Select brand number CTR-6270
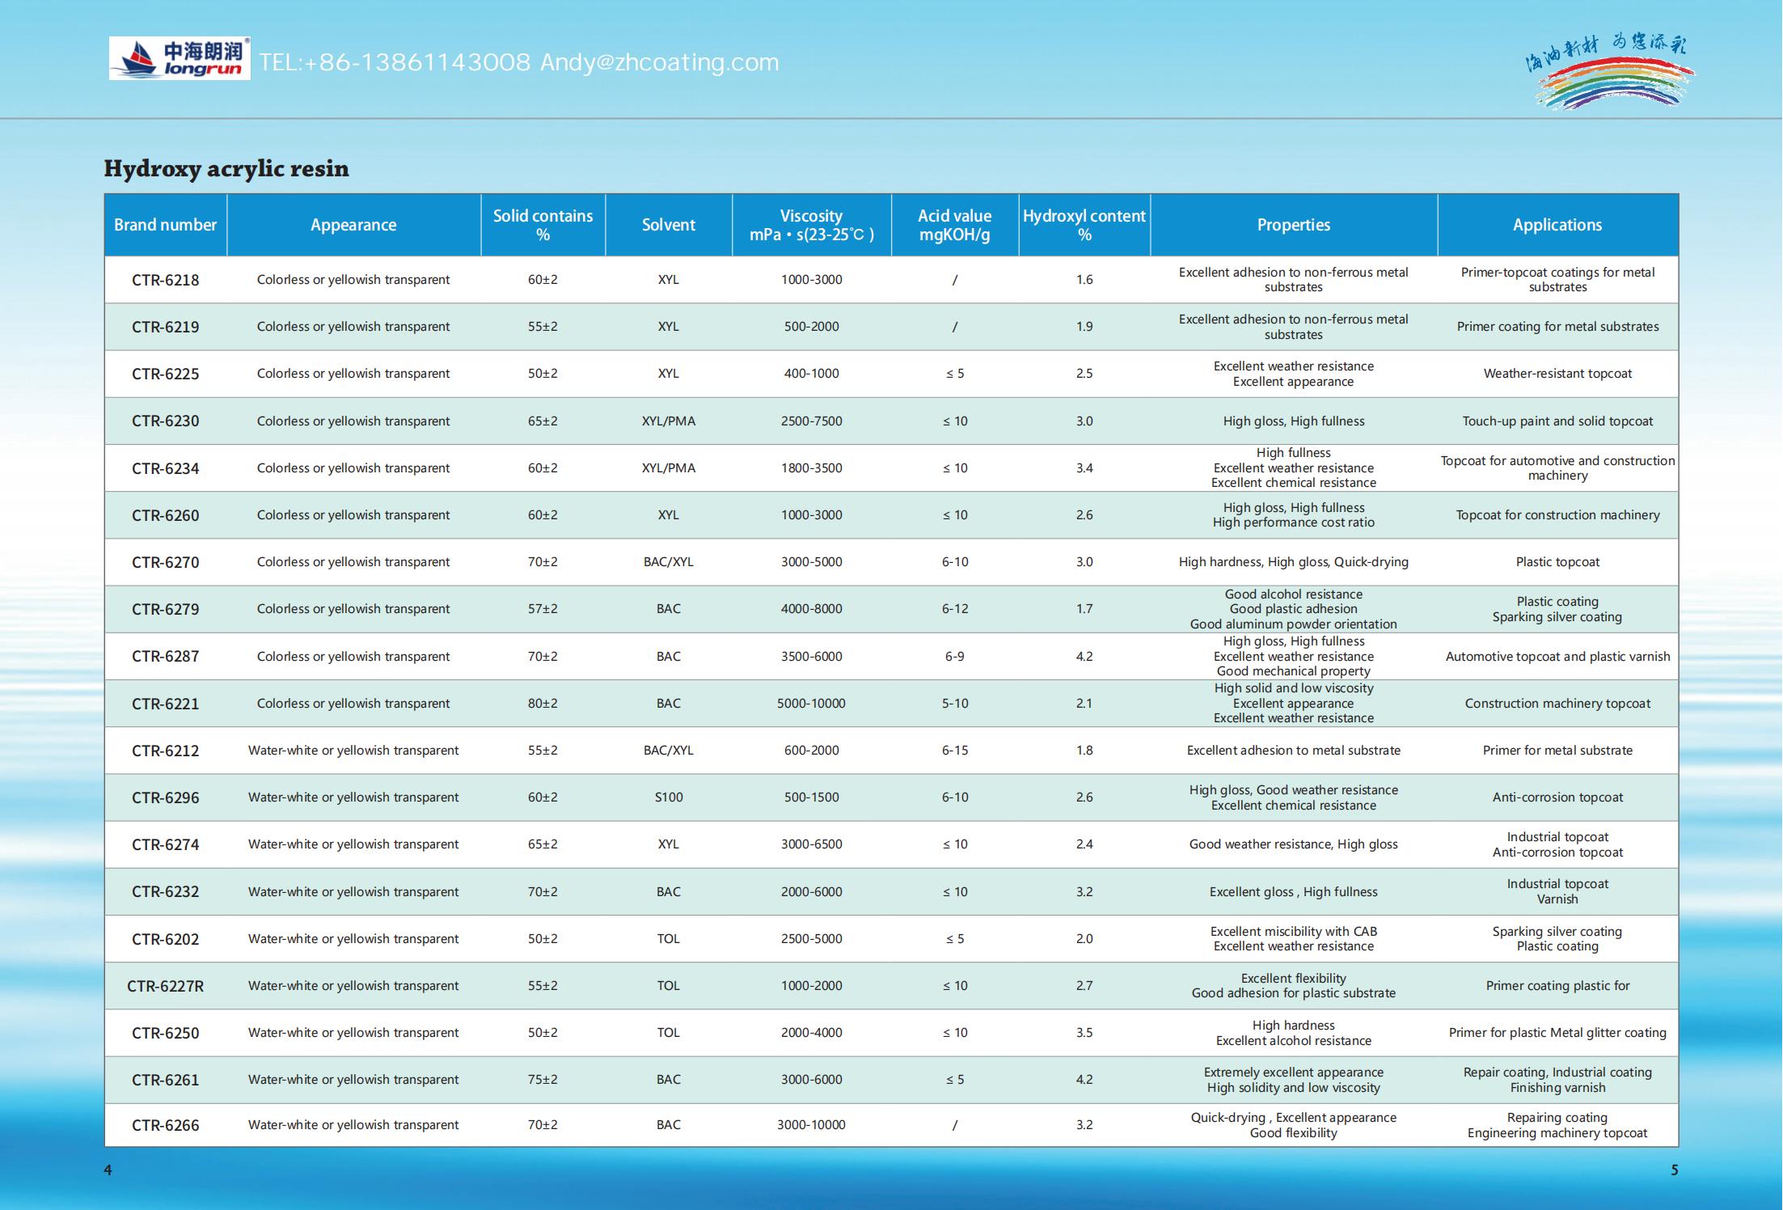 165,562
